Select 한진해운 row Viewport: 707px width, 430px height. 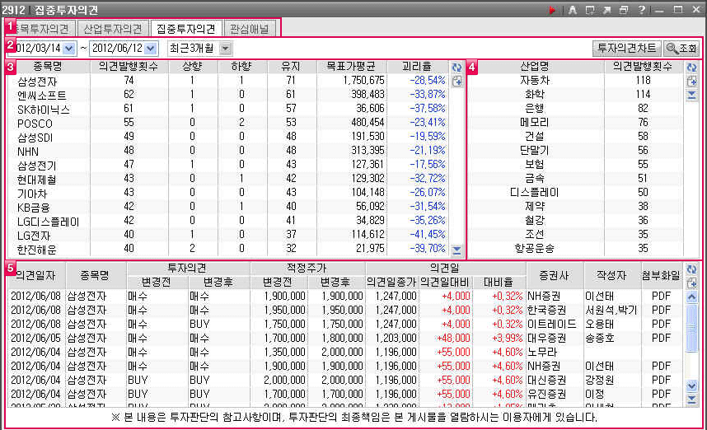click(x=228, y=248)
